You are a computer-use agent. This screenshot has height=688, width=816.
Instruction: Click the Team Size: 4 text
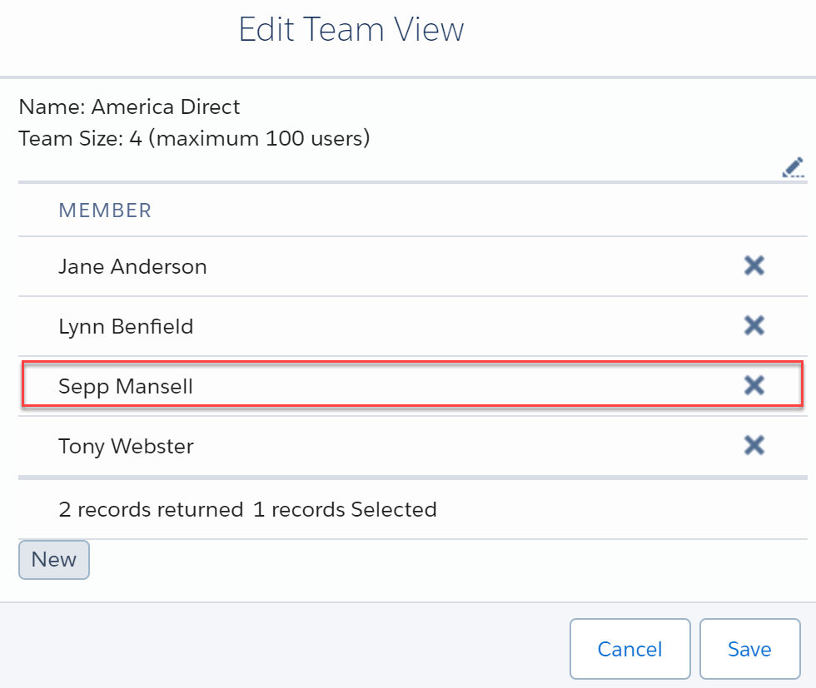click(80, 138)
